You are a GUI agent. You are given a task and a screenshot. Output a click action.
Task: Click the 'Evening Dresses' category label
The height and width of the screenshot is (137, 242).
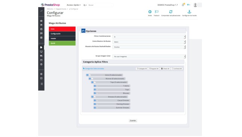tap(123, 104)
